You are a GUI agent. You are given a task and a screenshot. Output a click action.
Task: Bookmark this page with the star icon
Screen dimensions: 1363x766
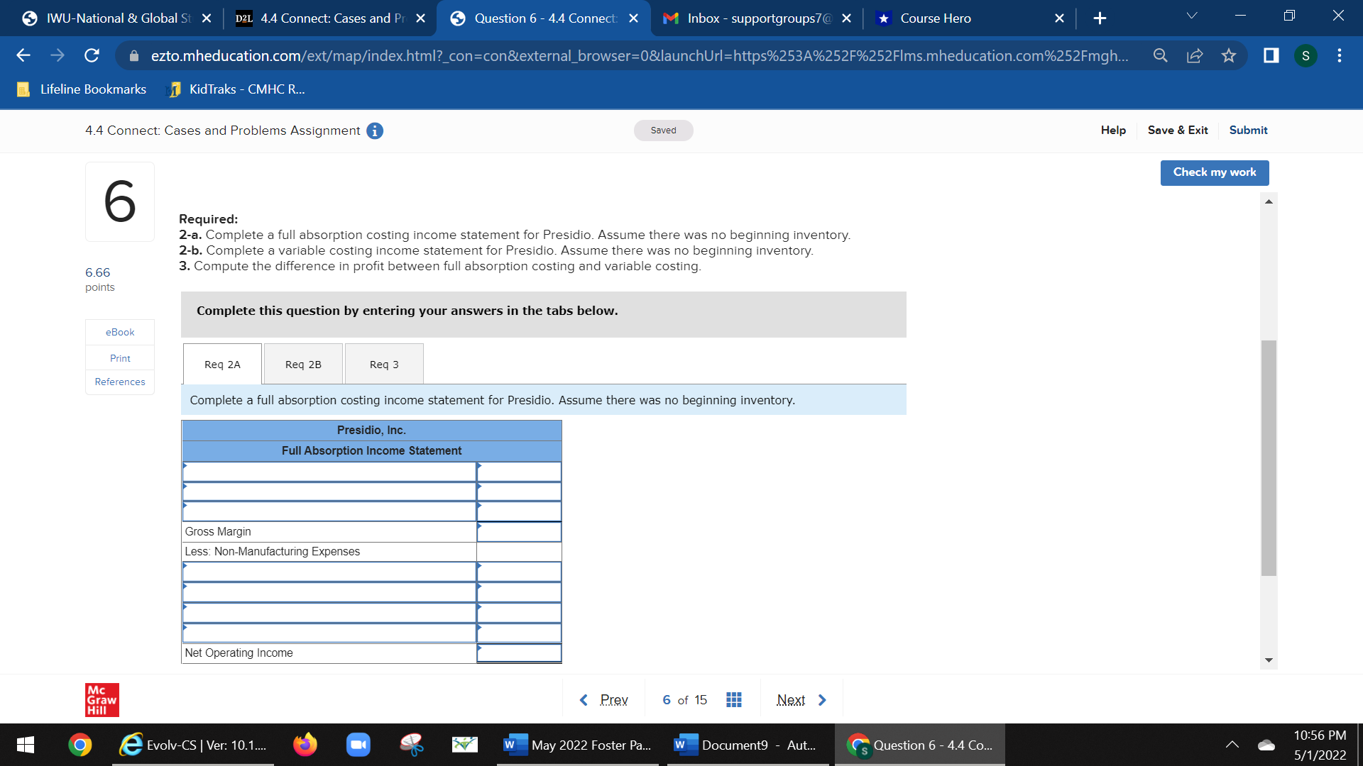click(x=1229, y=55)
